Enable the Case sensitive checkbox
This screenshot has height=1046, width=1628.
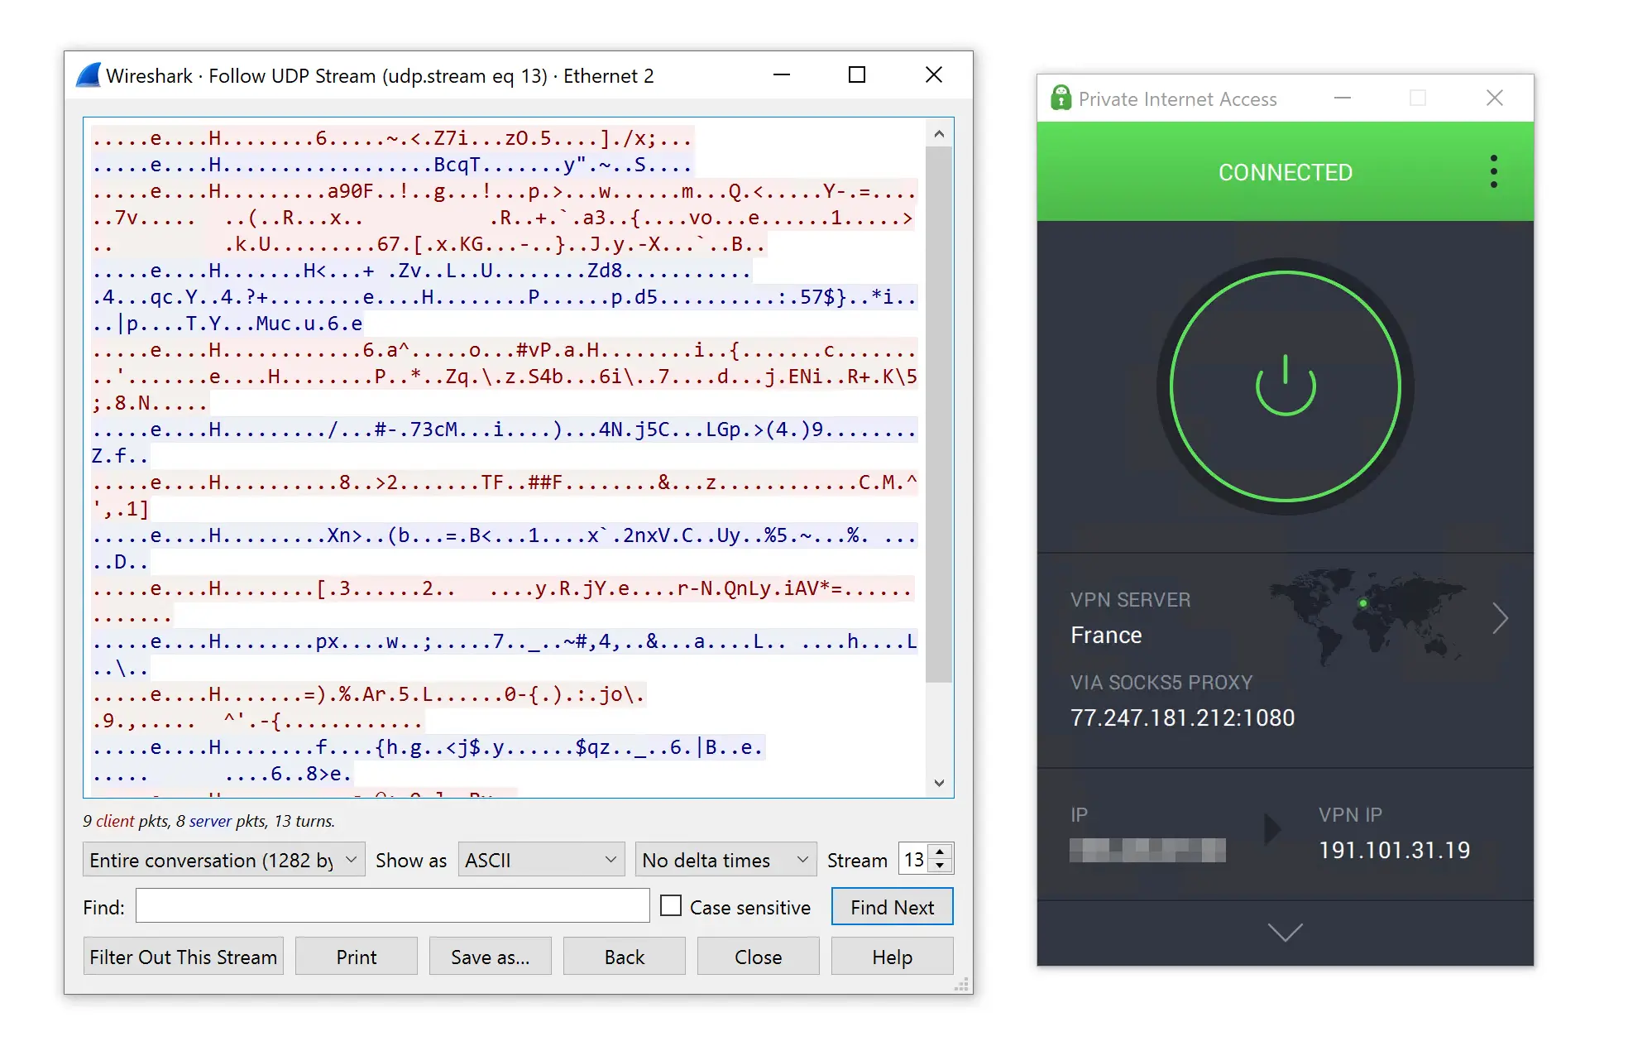click(x=670, y=906)
